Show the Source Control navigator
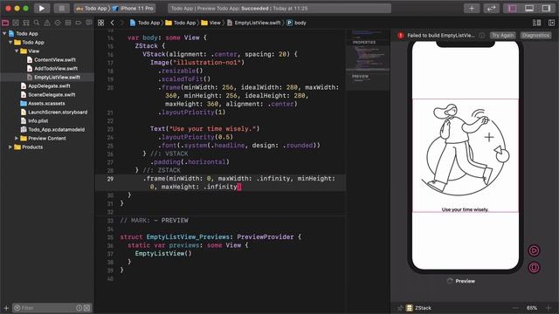Screen dimensions: 559x314 pyautogui.click(x=16, y=23)
